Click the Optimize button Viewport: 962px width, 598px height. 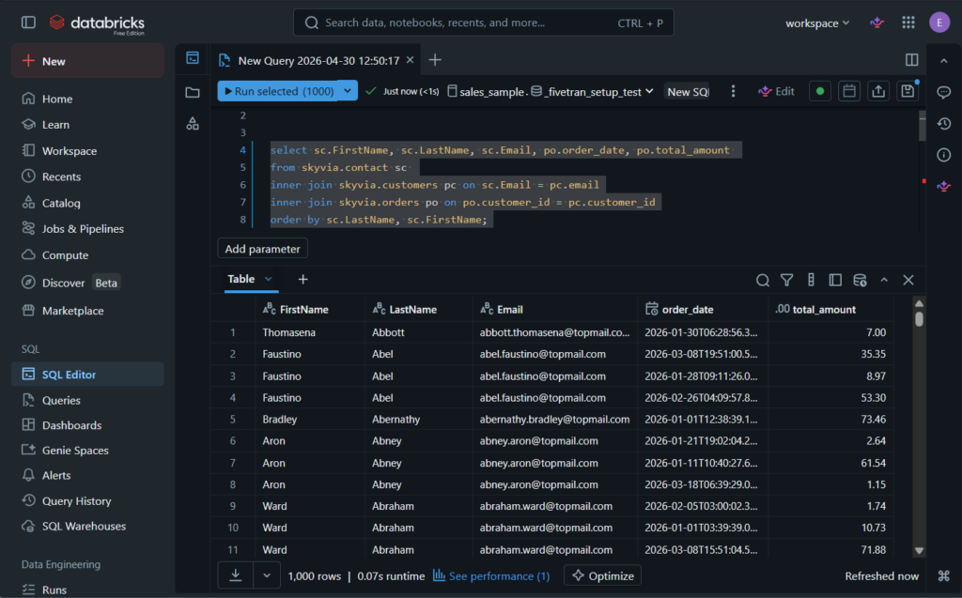click(x=603, y=575)
